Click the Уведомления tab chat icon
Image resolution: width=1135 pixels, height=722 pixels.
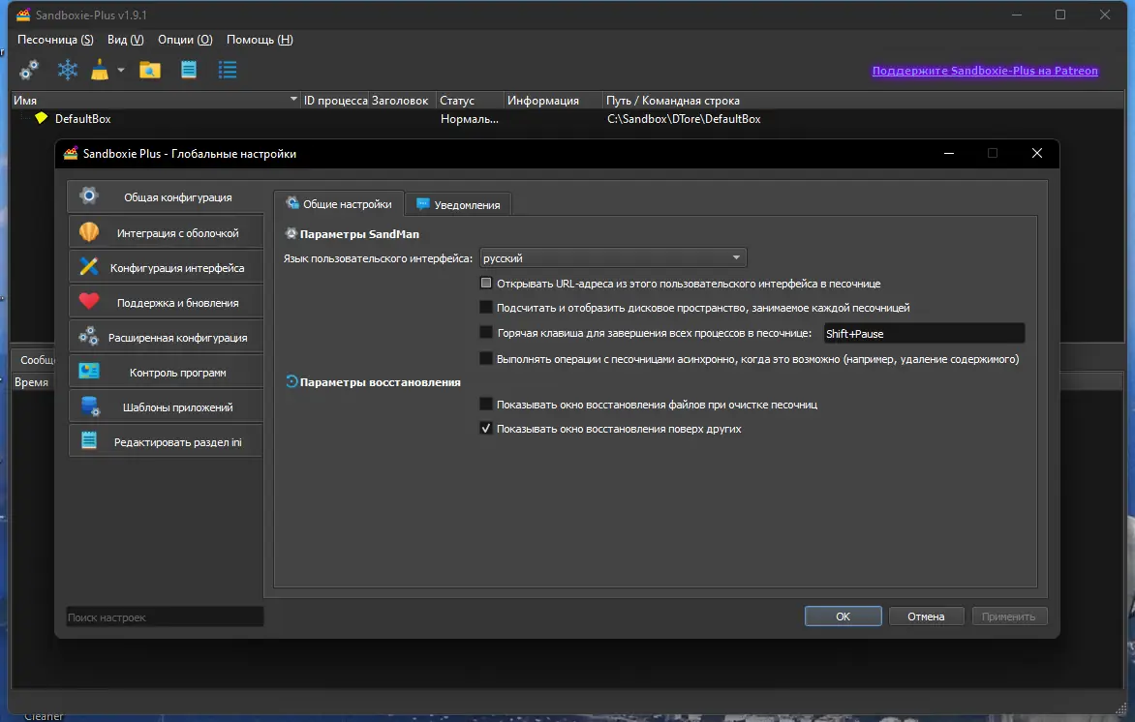pyautogui.click(x=423, y=204)
